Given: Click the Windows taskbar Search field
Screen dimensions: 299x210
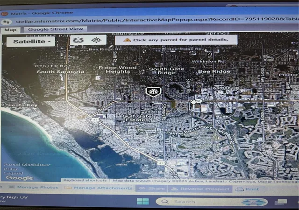Looking at the screenshot, I should (x=212, y=202).
